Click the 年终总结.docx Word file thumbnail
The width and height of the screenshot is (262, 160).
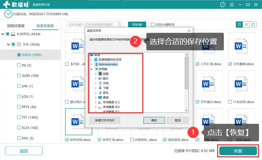click(x=78, y=122)
